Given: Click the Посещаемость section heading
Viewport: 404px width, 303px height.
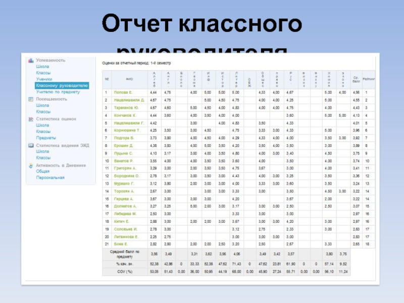Looking at the screenshot, I should pyautogui.click(x=52, y=99).
